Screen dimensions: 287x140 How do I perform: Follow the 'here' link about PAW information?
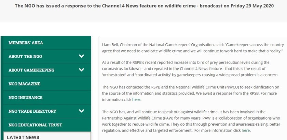coord(246,130)
